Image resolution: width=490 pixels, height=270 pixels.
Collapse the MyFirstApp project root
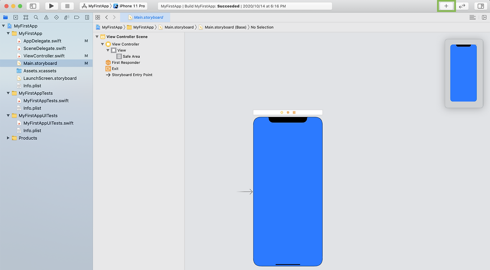coord(3,26)
